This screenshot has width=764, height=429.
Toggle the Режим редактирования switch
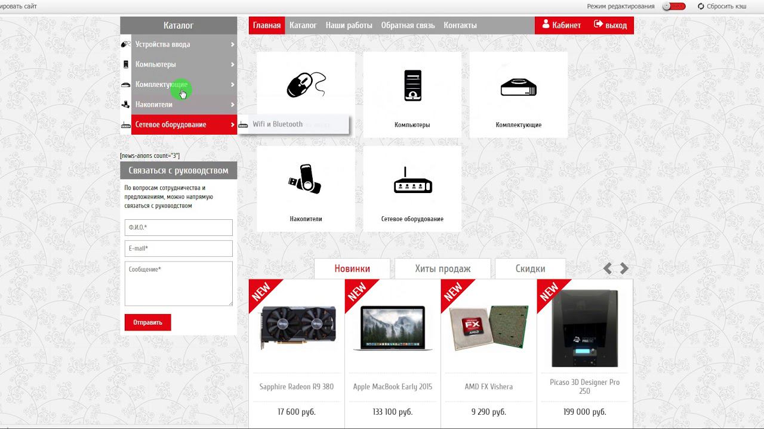(x=674, y=7)
